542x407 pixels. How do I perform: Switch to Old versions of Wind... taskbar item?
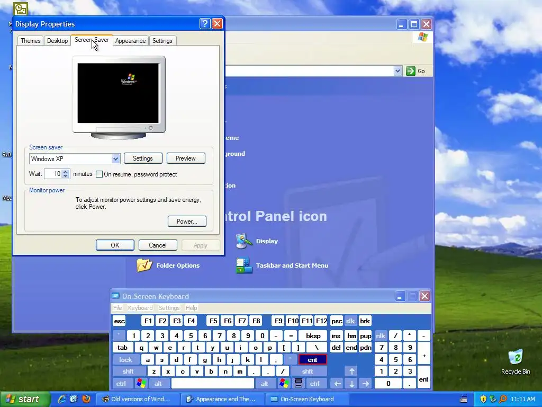pyautogui.click(x=138, y=399)
